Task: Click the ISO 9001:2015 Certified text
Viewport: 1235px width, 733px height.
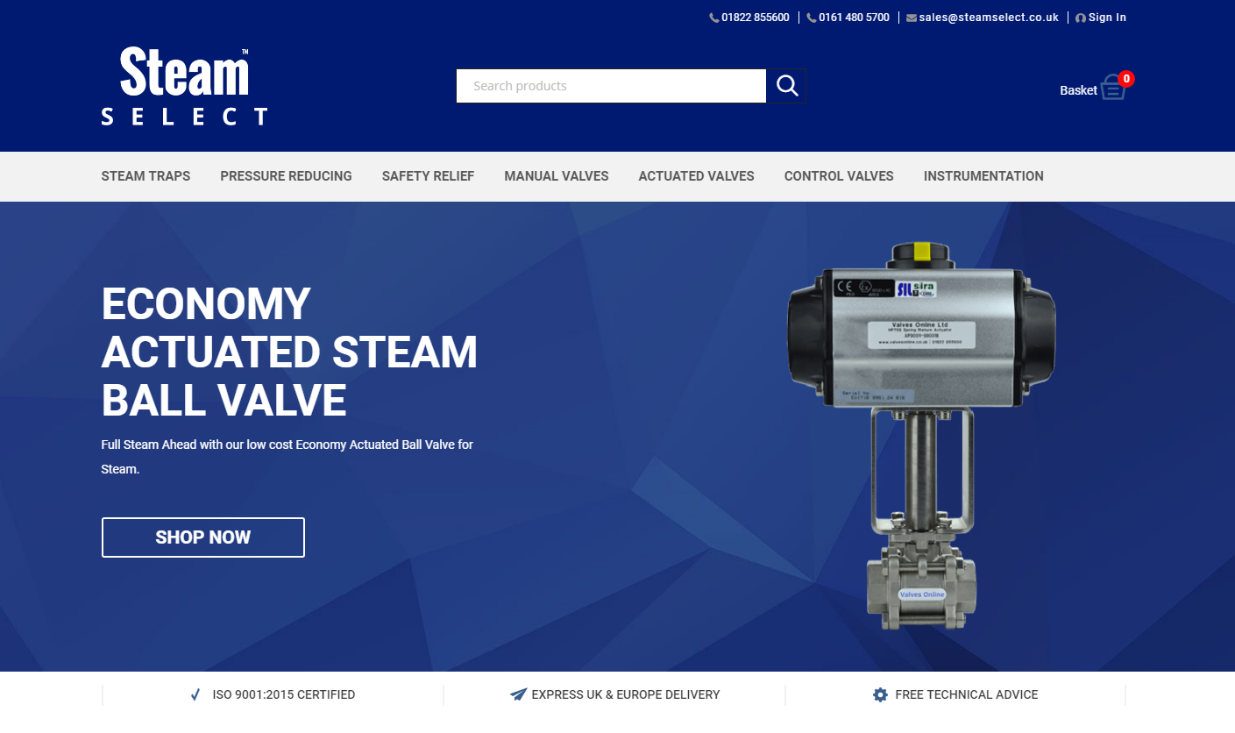Action: coord(284,695)
